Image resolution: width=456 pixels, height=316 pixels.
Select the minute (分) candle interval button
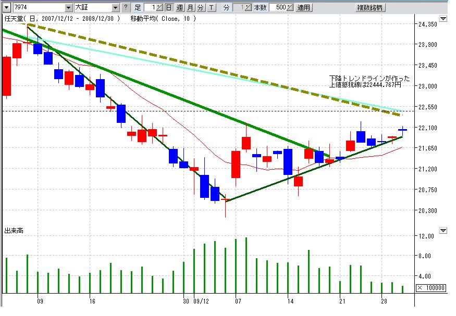[201, 8]
